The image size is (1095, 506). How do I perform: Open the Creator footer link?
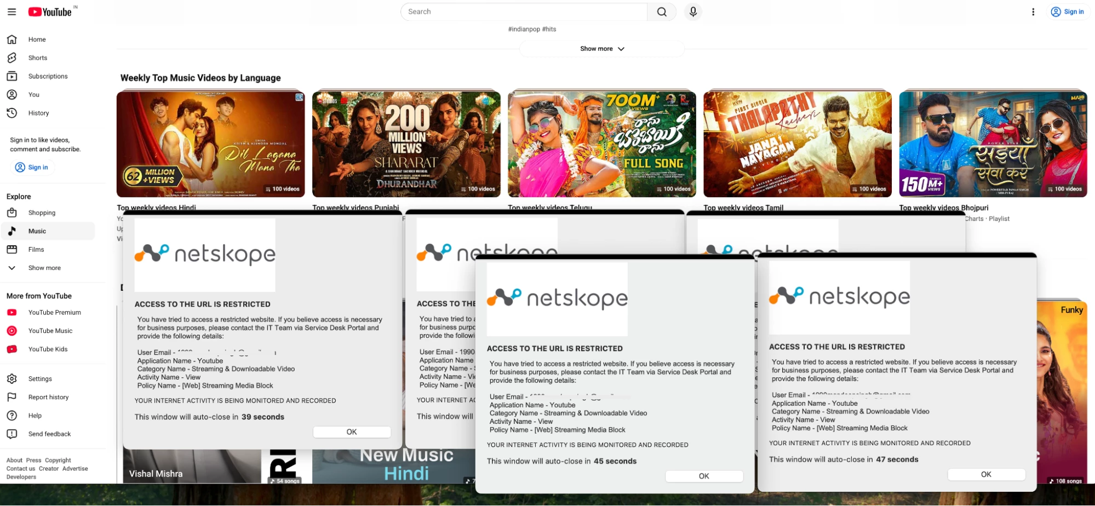tap(49, 468)
